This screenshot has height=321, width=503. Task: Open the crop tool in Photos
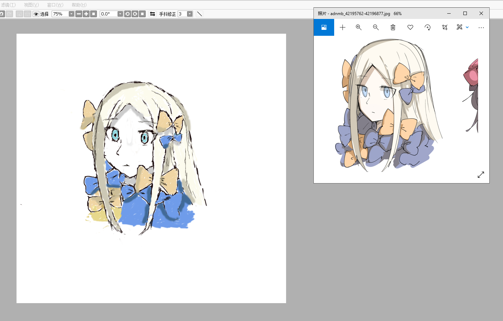pyautogui.click(x=445, y=27)
